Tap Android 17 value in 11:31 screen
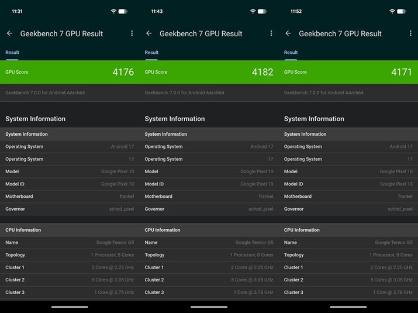This screenshot has height=313, width=418. [x=122, y=146]
